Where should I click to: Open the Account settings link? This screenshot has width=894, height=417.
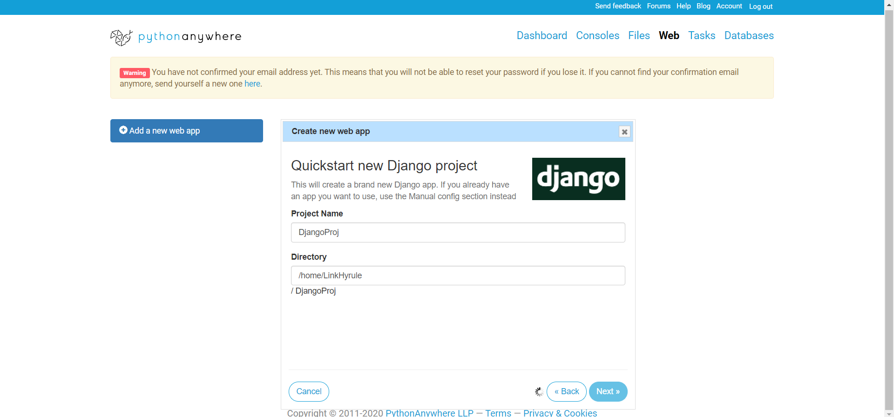(729, 6)
